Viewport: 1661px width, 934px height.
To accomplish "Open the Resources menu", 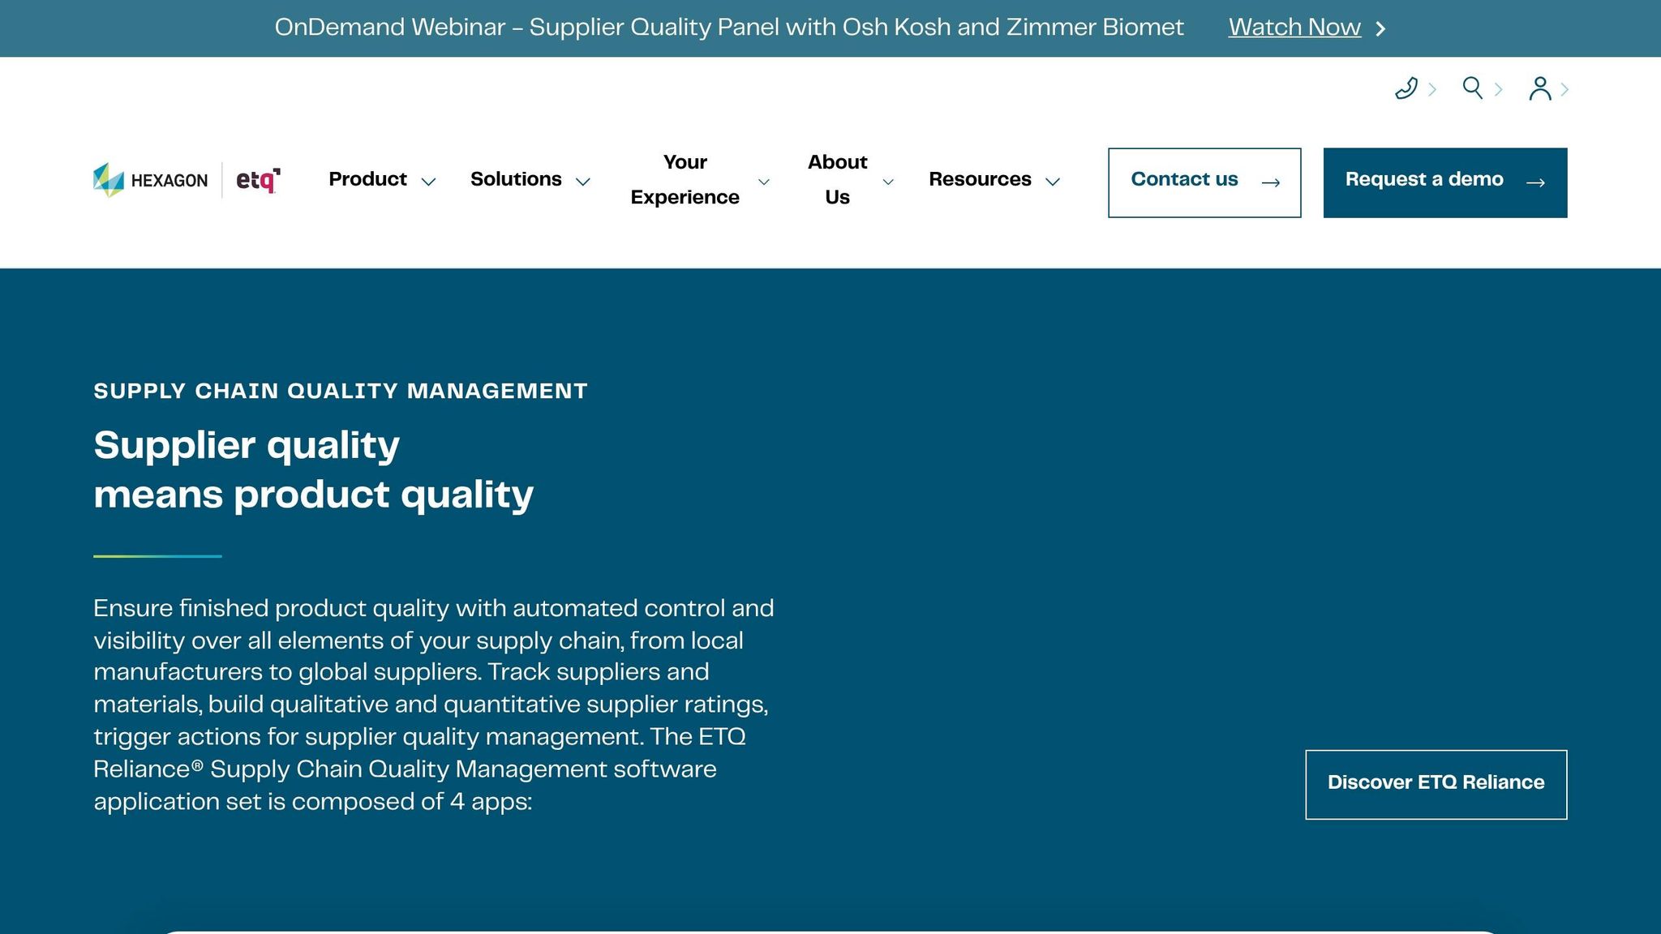I will point(980,179).
